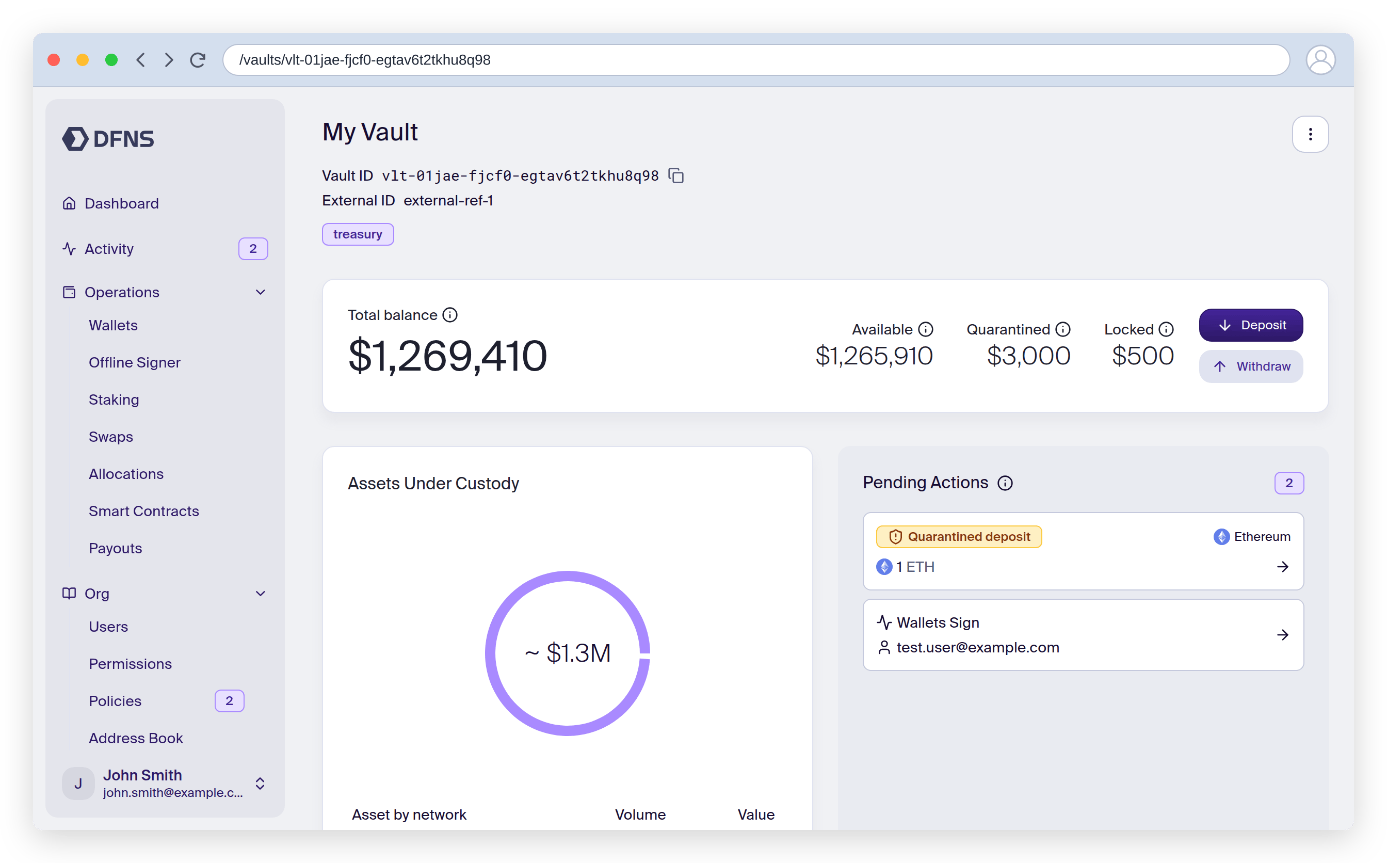The image size is (1387, 863).
Task: Open the Wallets Sign card arrow
Action: tap(1283, 635)
